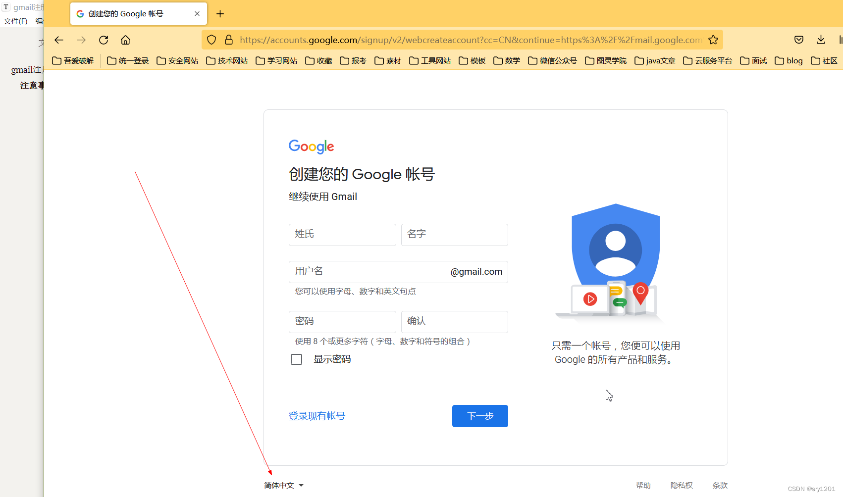Open the 工具网站 bookmark folder
843x497 pixels.
[x=430, y=60]
